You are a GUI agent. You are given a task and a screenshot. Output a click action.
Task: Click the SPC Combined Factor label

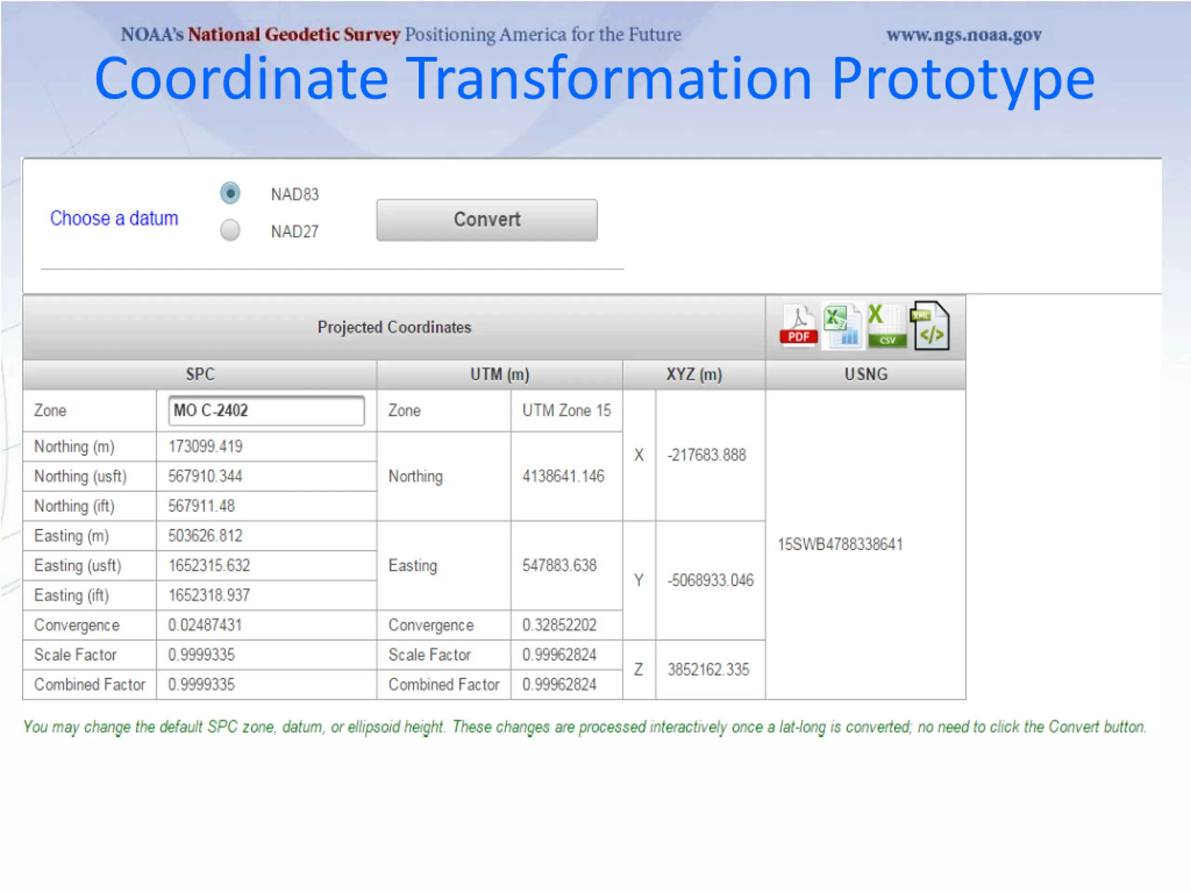[x=90, y=685]
